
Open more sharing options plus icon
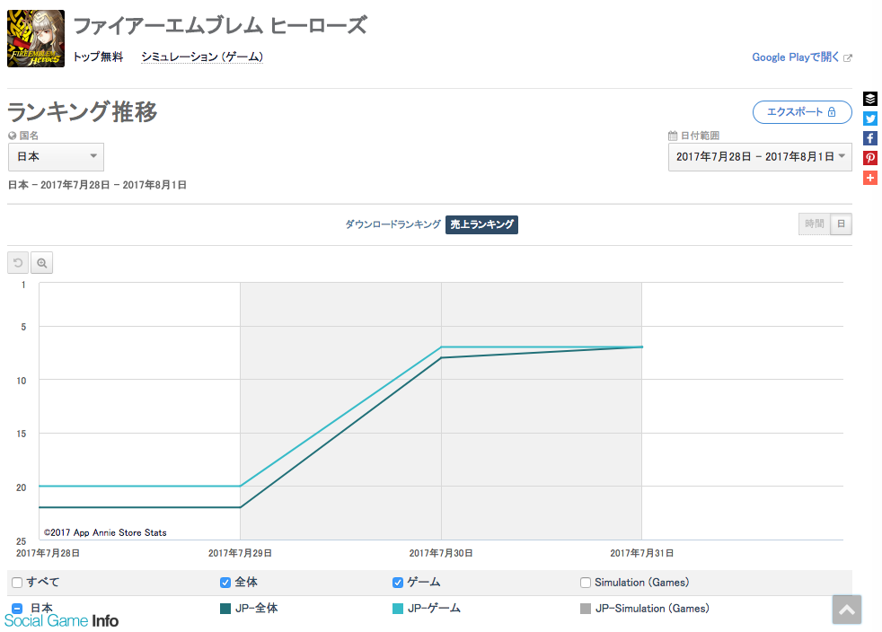pos(870,178)
